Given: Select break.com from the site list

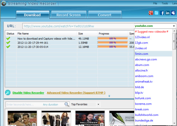Looking at the screenshot, I should [142, 109].
